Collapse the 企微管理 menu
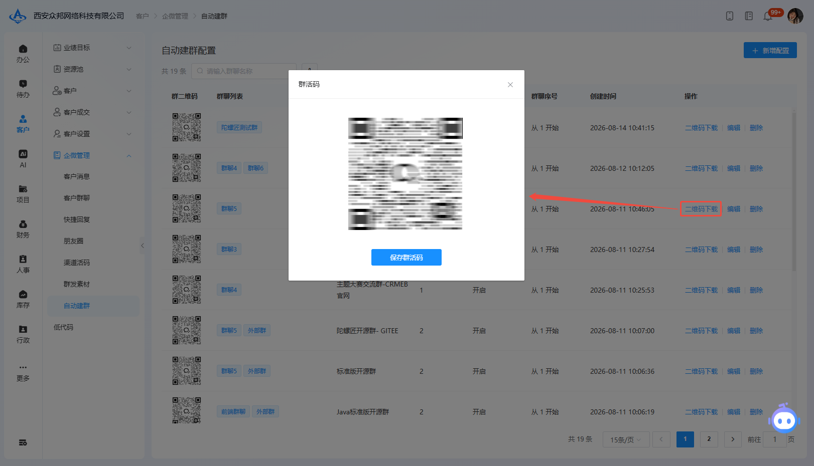The image size is (814, 466). (93, 155)
